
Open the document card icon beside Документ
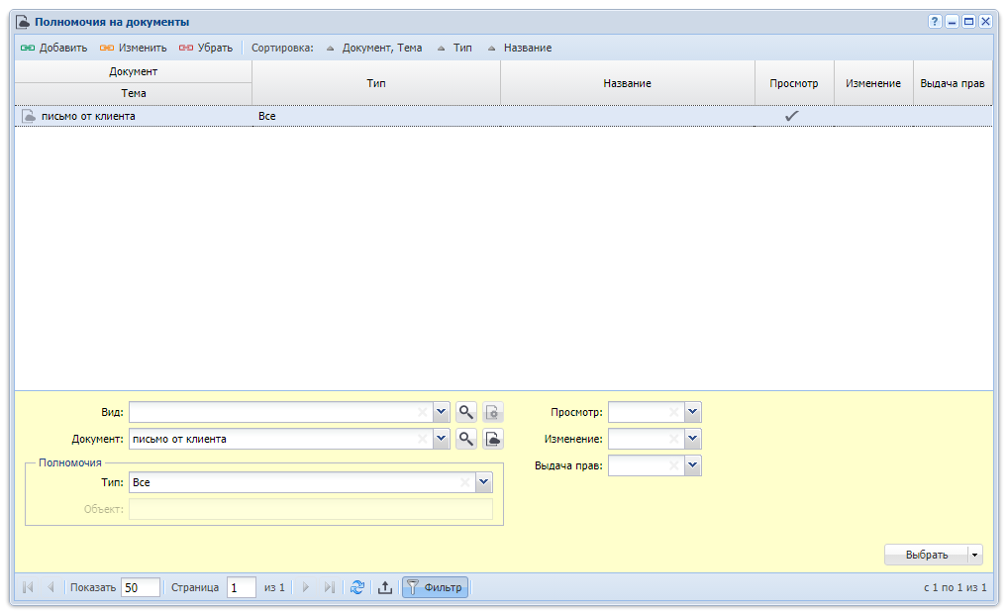coord(492,439)
